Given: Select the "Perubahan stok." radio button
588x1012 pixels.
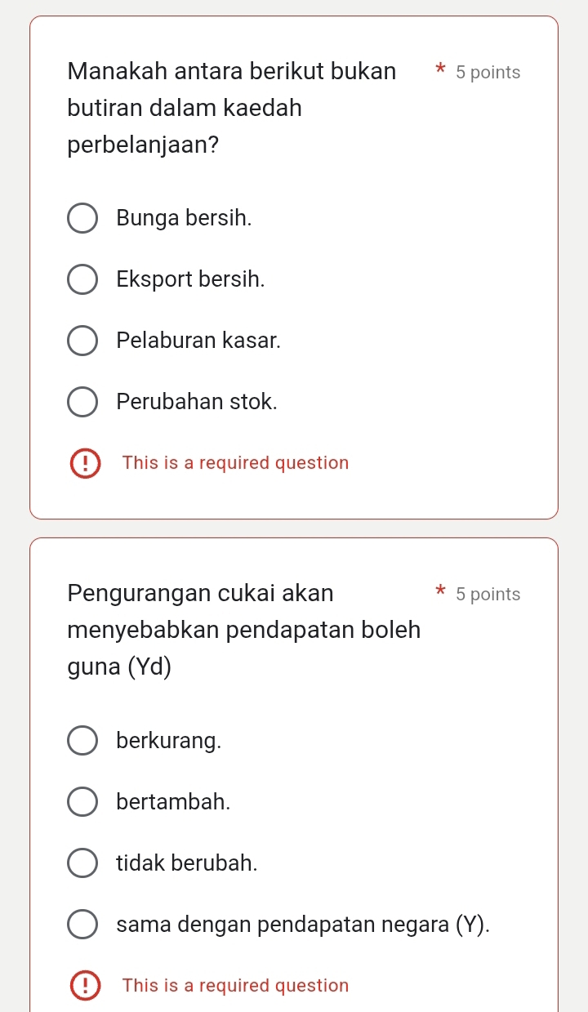Looking at the screenshot, I should click(82, 402).
